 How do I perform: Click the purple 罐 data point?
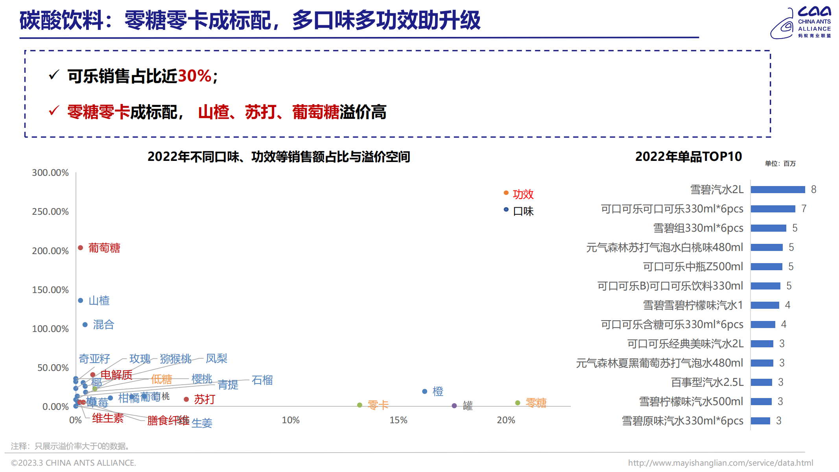tap(454, 406)
